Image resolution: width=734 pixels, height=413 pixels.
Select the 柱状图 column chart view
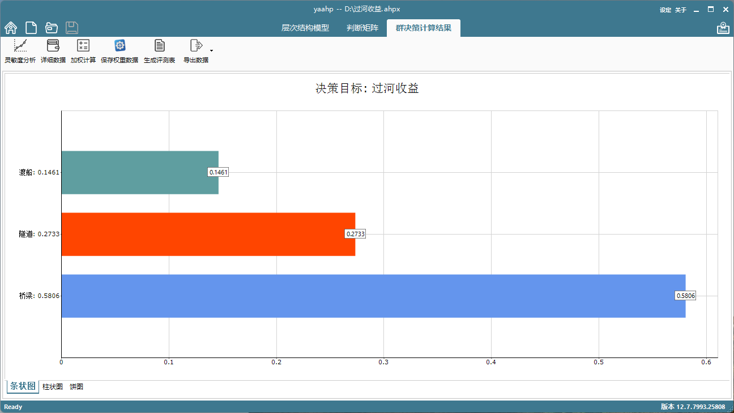click(53, 387)
